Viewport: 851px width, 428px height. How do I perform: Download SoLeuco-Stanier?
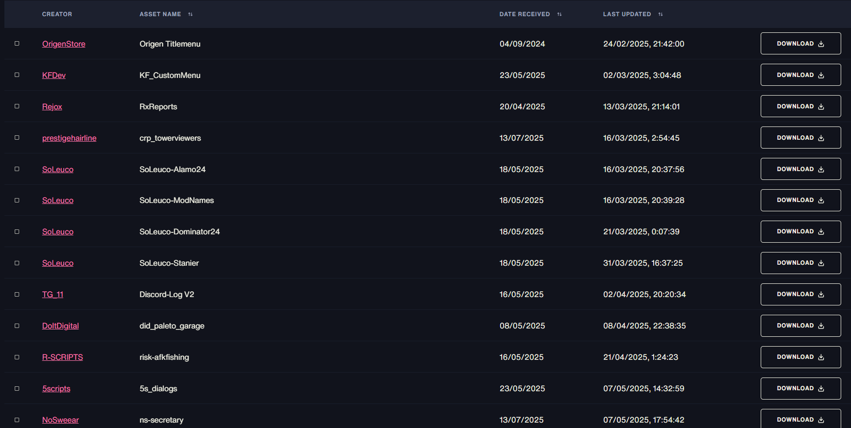point(800,263)
